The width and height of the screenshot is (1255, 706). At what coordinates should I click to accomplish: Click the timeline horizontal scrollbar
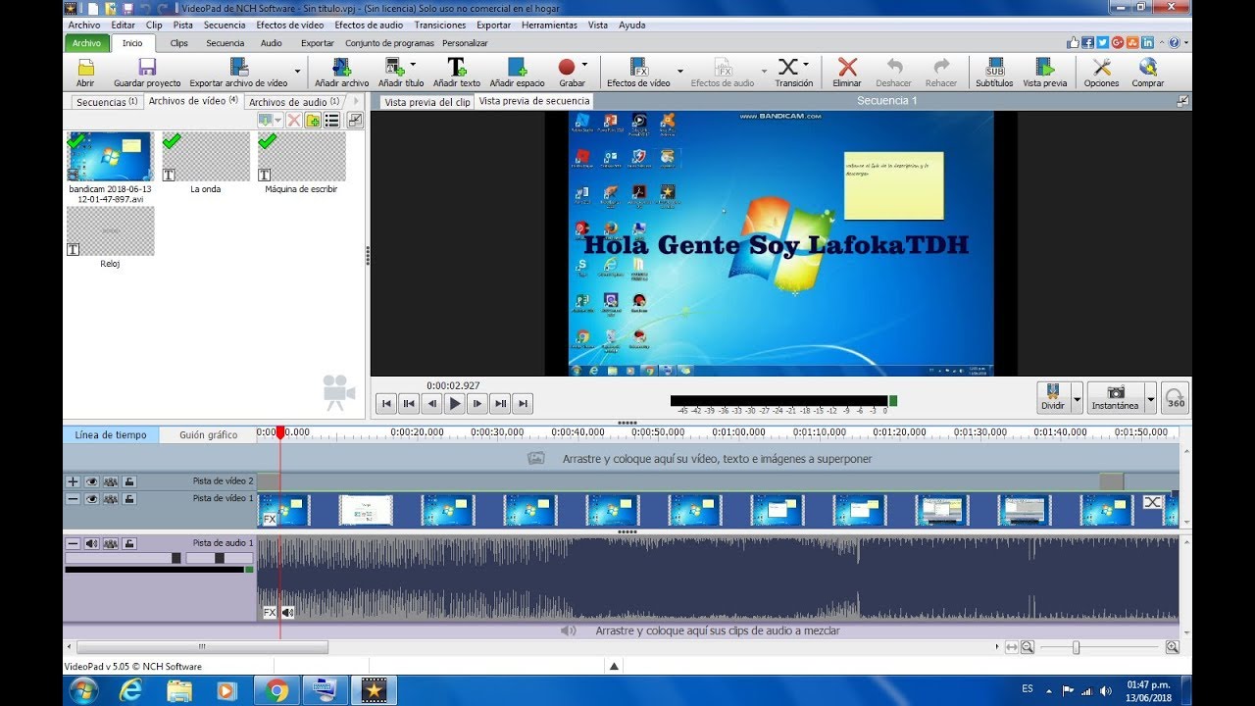point(202,647)
